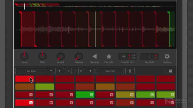Delete selected cues with the trash icon
Screen dimensions: 193x108
click(130, 71)
